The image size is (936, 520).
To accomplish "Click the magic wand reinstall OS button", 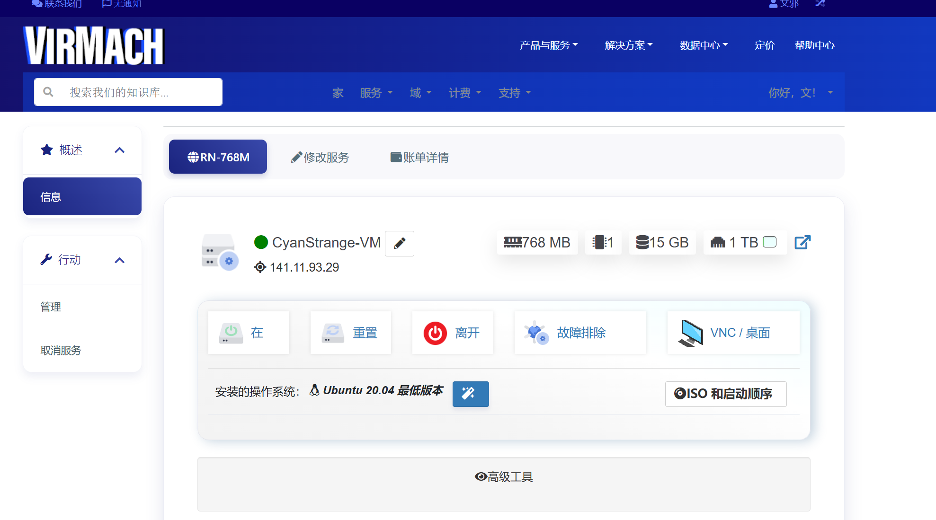I will pos(470,394).
